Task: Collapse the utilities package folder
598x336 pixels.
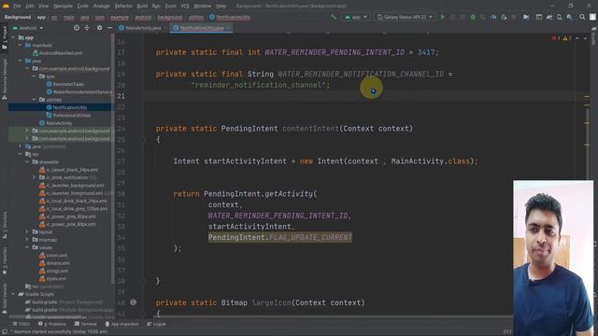Action: click(x=34, y=100)
